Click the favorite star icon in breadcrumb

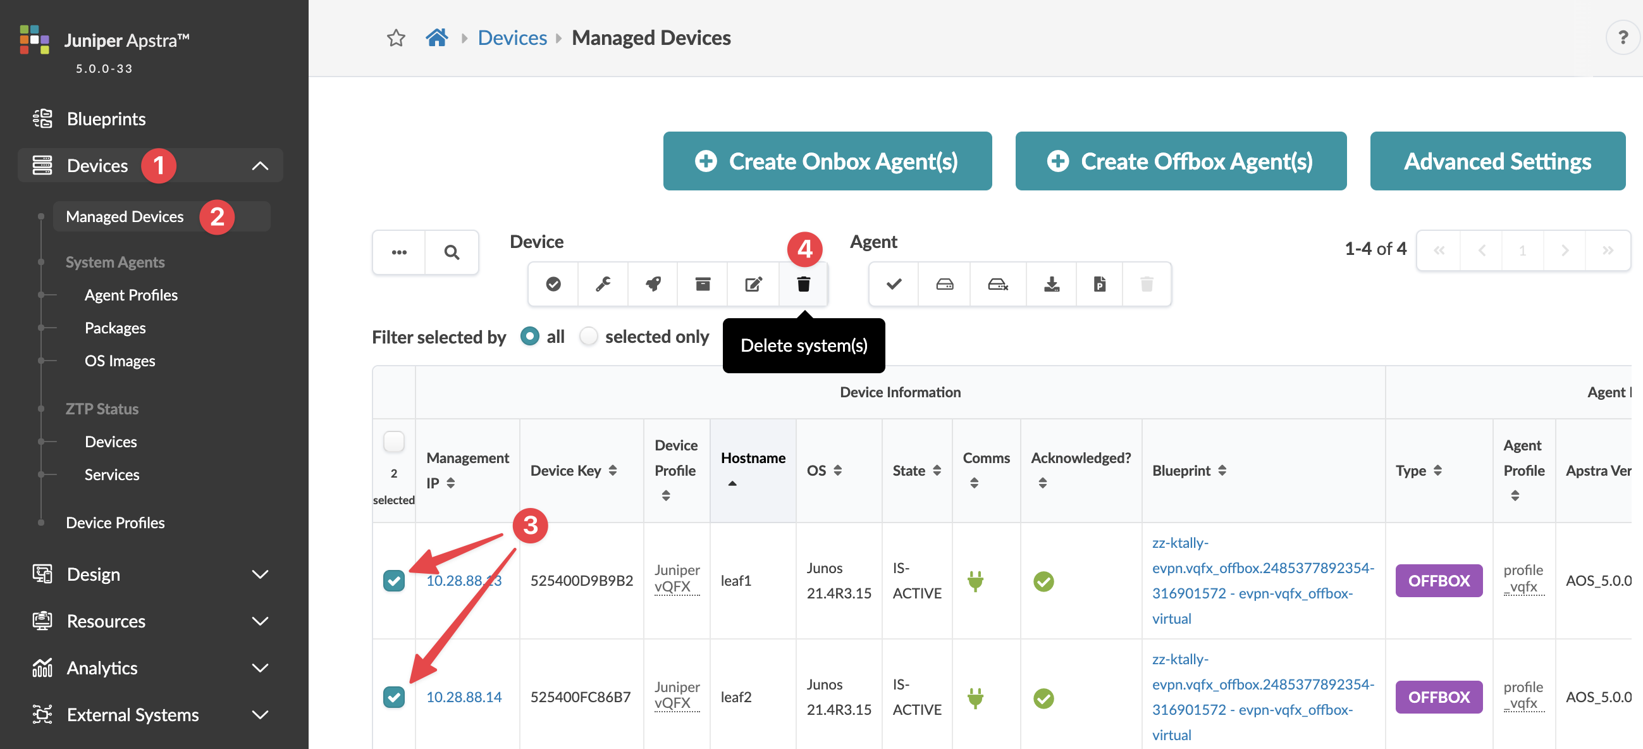pyautogui.click(x=396, y=39)
